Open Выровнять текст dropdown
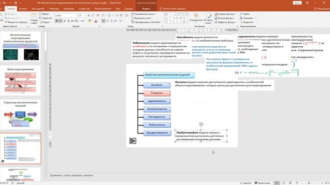Screen dimensions: 330x185 point(142,18)
